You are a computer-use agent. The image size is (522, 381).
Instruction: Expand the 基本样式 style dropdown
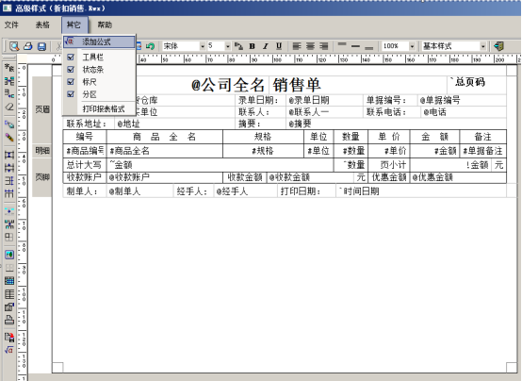482,46
